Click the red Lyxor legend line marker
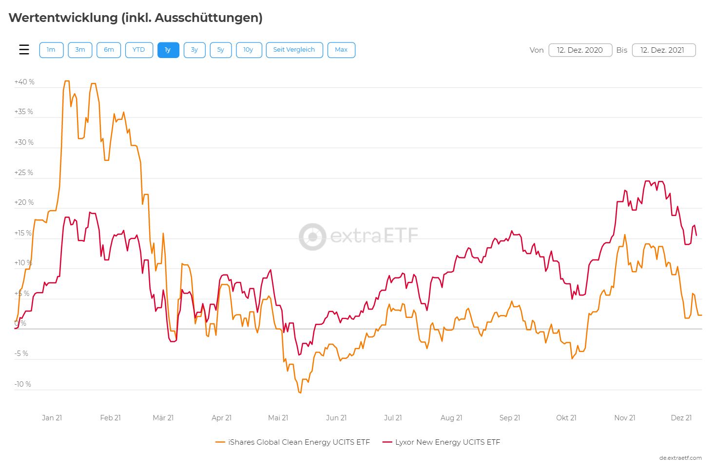Screen dimensions: 715x472 click(387, 442)
